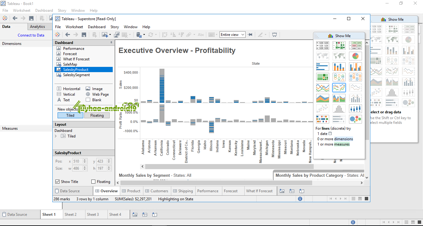Start presentation mode from toolbar
This screenshot has width=423, height=226.
(x=274, y=35)
